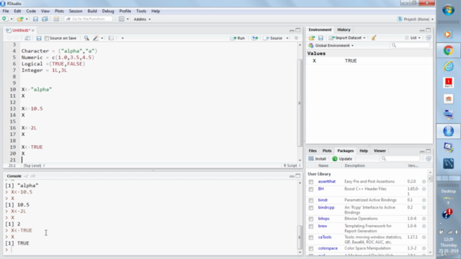The width and height of the screenshot is (461, 259).
Task: Click the Save All documents icon
Action: click(x=45, y=19)
